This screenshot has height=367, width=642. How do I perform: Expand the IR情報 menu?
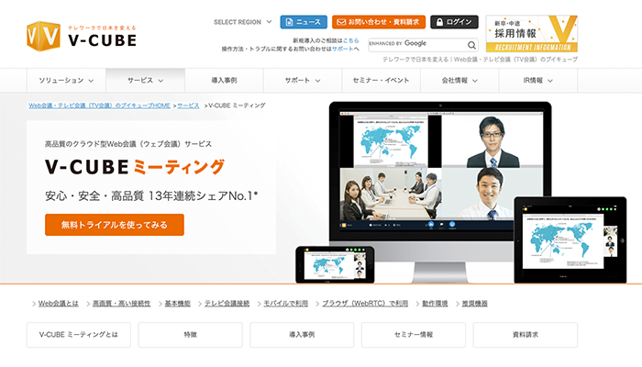(538, 81)
